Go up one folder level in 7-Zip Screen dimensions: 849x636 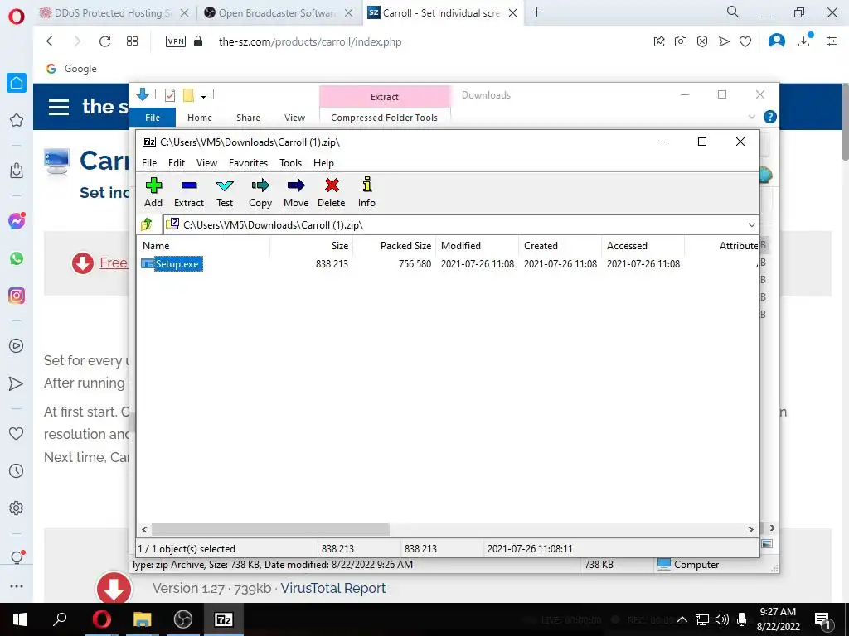[146, 224]
